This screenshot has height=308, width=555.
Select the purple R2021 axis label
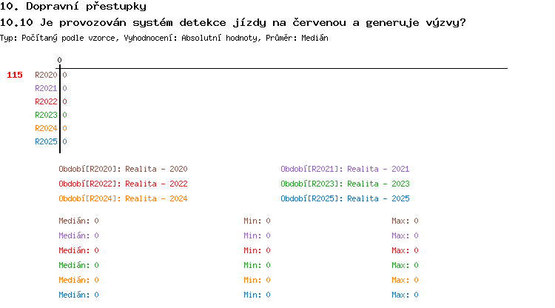(46, 88)
